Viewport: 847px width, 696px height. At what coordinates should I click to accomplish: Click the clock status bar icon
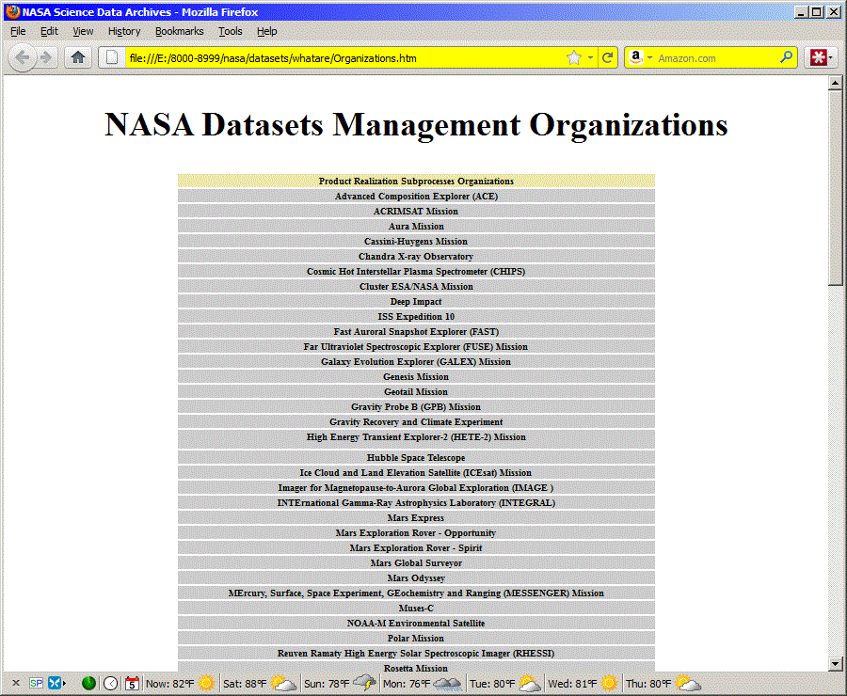pos(111,684)
